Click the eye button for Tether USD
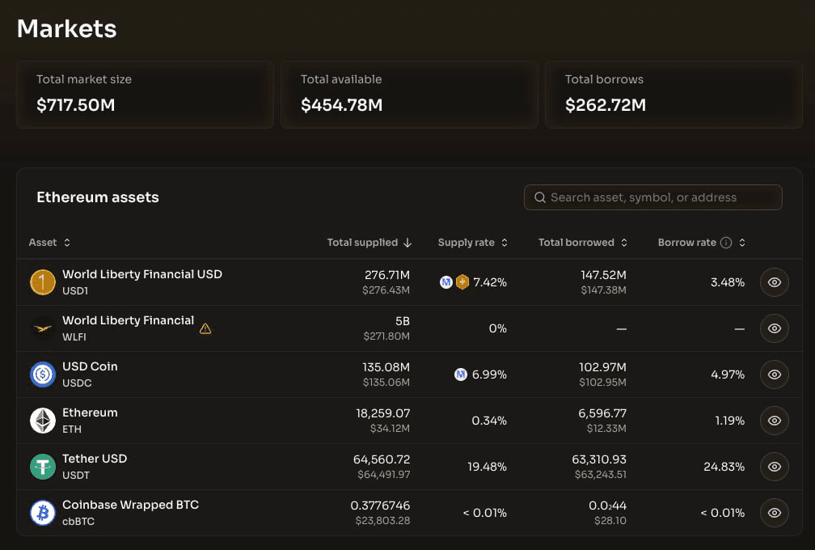Screen dimensions: 815x550 coord(775,467)
